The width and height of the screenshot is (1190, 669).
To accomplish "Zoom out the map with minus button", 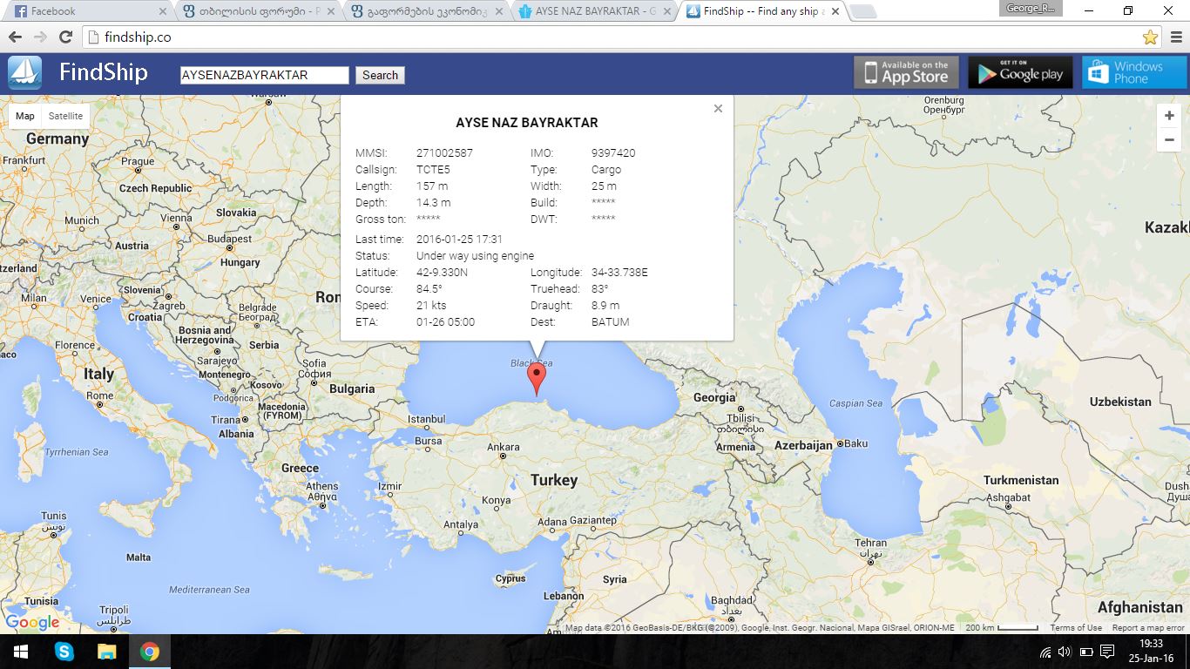I will coord(1169,139).
